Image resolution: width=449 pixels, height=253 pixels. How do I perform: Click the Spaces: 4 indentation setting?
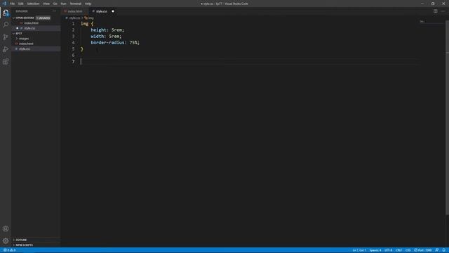375,250
